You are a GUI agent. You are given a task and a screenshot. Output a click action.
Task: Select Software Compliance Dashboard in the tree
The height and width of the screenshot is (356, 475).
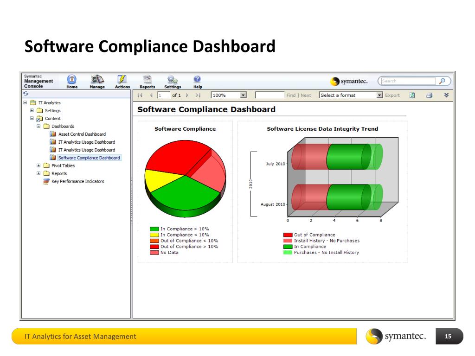89,158
